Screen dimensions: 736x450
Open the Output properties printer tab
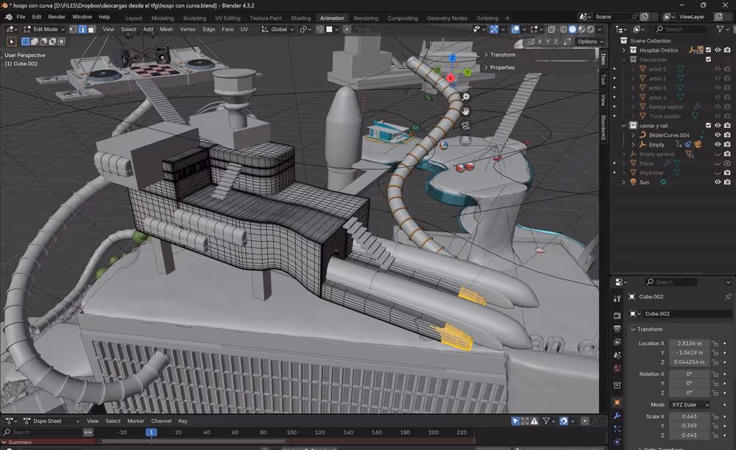617,328
